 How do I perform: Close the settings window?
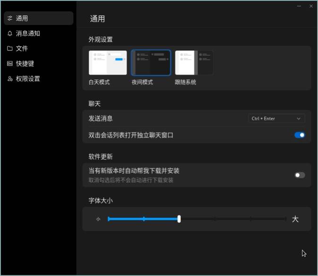click(x=311, y=6)
